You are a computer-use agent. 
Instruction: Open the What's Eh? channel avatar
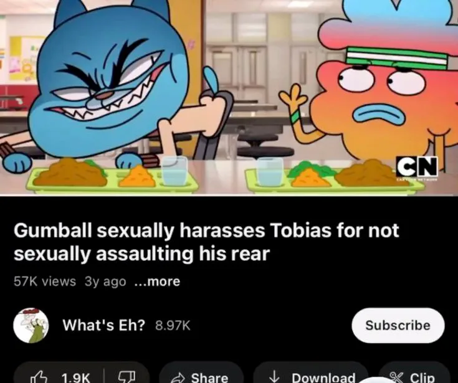coord(31,325)
